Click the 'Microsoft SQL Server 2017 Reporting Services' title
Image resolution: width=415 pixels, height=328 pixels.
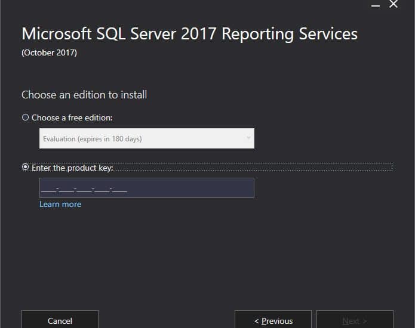point(189,34)
